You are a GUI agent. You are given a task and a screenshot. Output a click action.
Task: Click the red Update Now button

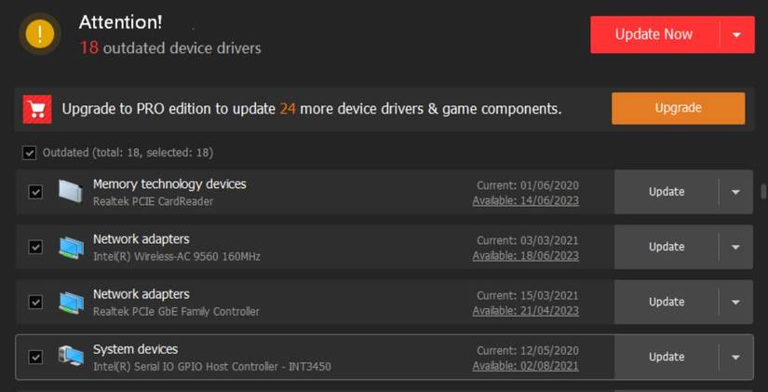653,34
